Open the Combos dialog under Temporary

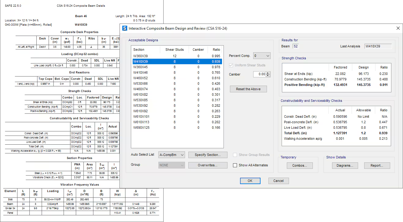click(x=300, y=165)
